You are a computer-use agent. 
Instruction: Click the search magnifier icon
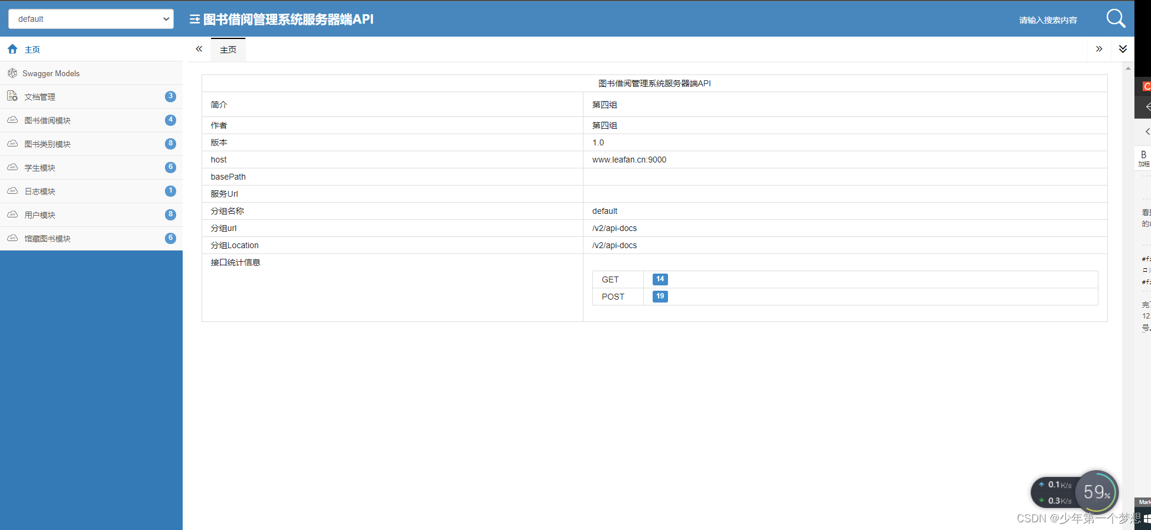tap(1116, 18)
